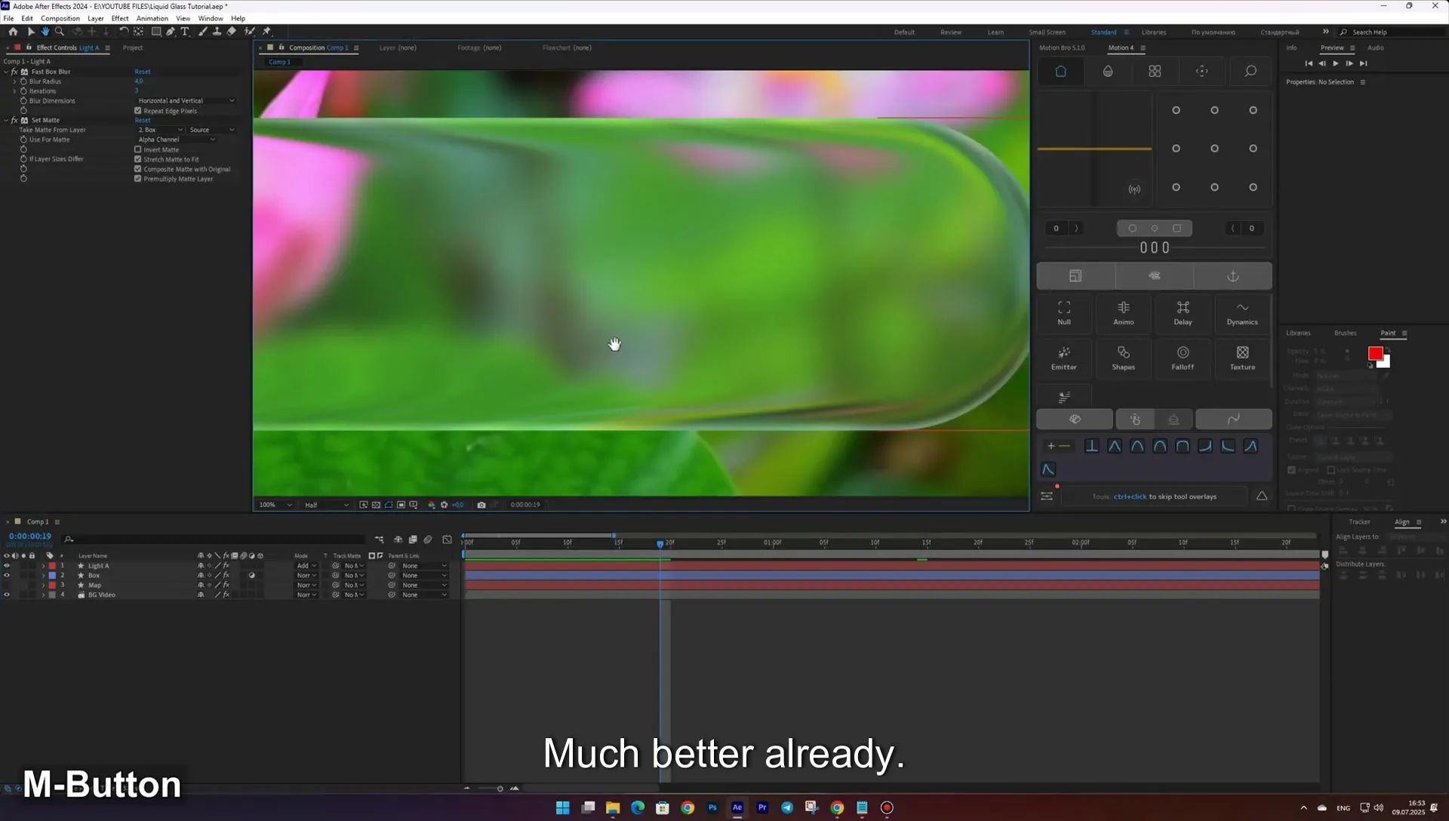Toggle Composite Matte with Original checkbox
1449x821 pixels.
(138, 169)
